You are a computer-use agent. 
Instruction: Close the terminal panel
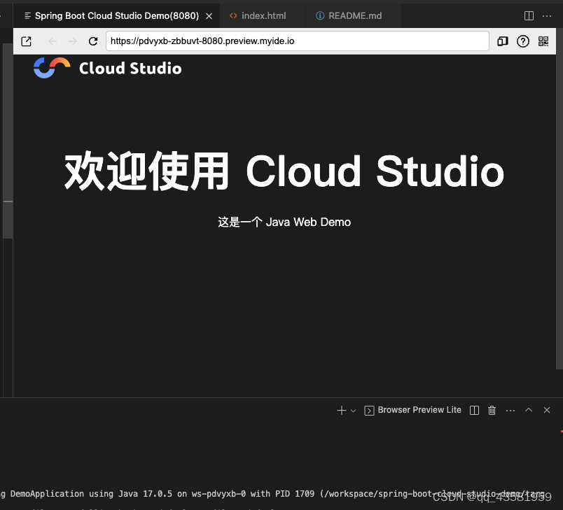pos(547,410)
